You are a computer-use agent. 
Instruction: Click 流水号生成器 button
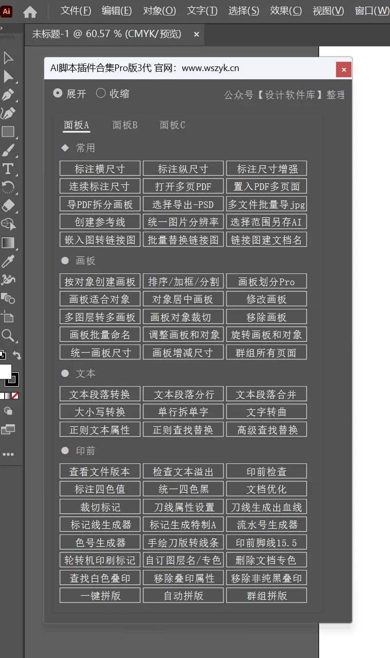tap(267, 524)
